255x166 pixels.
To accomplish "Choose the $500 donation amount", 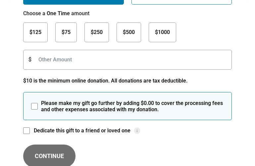I will [x=129, y=32].
